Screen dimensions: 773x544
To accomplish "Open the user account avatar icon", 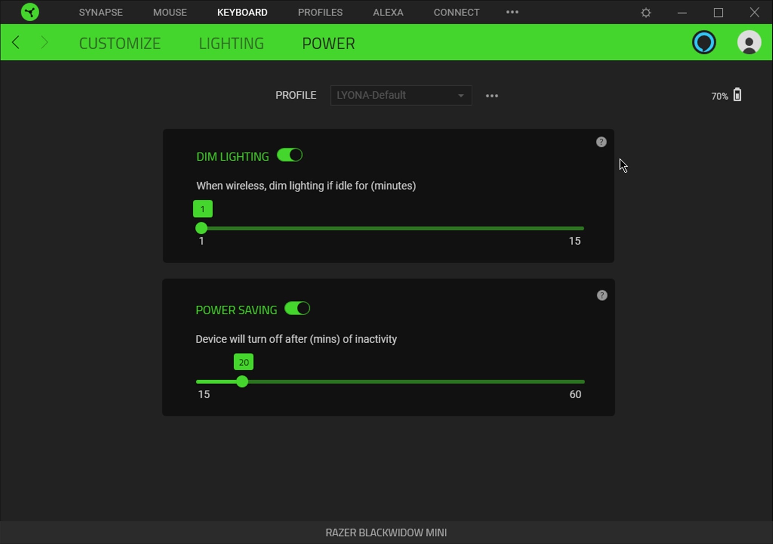I will pos(749,42).
